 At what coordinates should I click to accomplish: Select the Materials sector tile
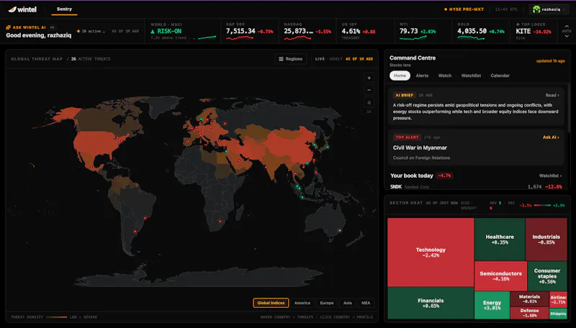(529, 299)
